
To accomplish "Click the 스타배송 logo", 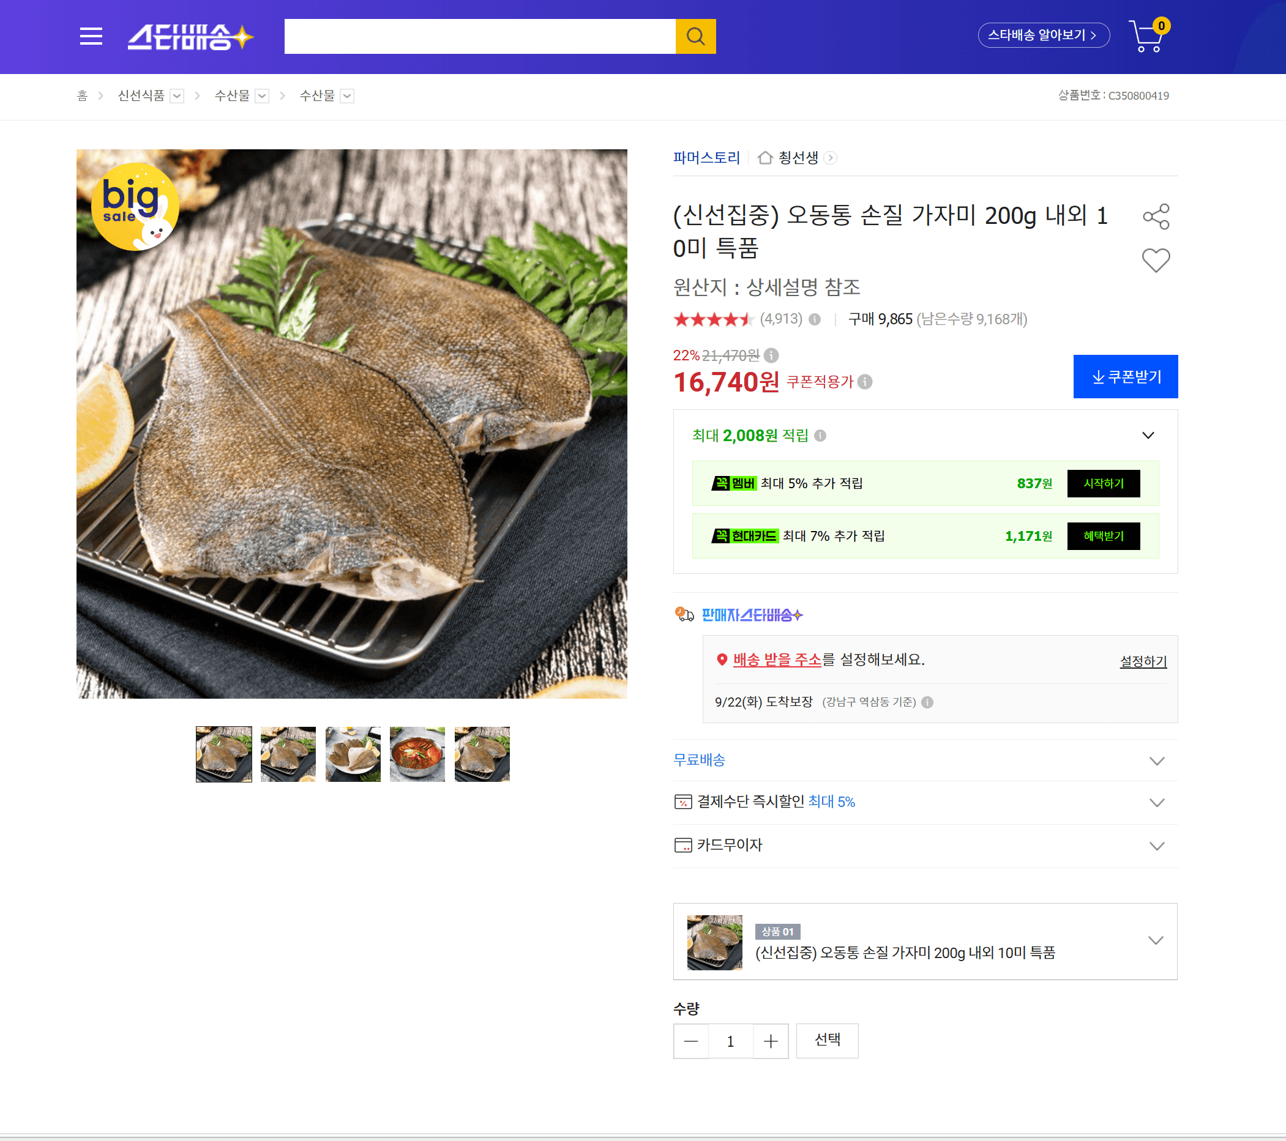I will pyautogui.click(x=190, y=37).
